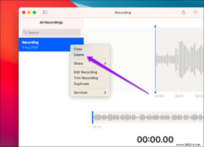Viewport: 204px width, 147px height.
Task: Click the blue playhead in the overview waveform
Action: [x=92, y=117]
